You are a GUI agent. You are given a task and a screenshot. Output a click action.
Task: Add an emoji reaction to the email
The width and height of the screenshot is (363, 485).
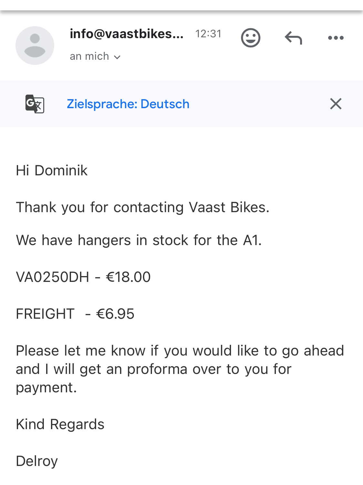[250, 38]
